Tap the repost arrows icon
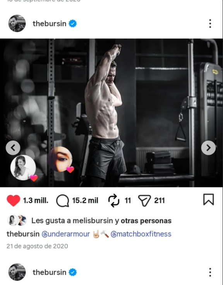Image resolution: width=223 pixels, height=285 pixels. pos(114,200)
